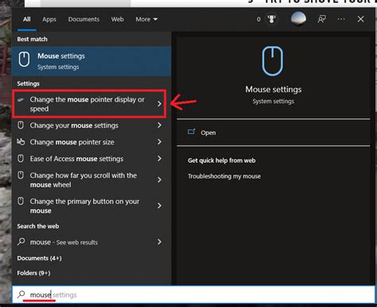The width and height of the screenshot is (377, 307).
Task: Click icon beside Change the primary button
Action: tap(21, 201)
